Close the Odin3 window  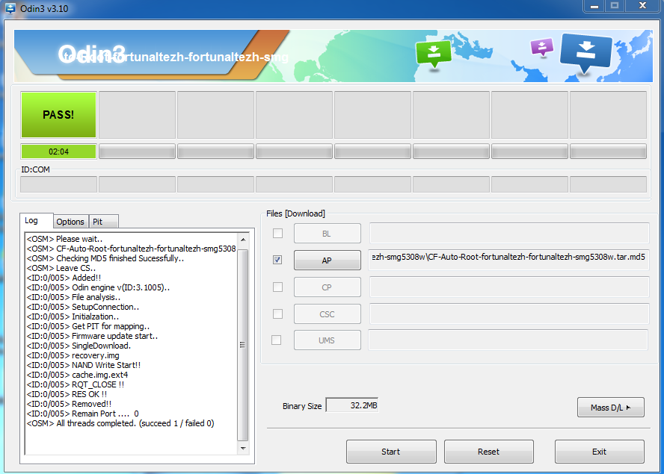[642, 5]
